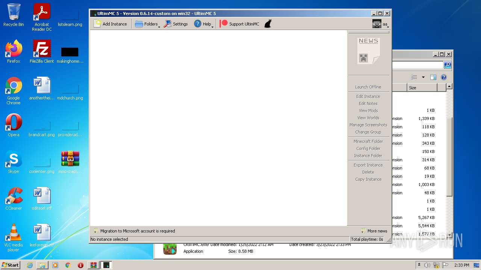This screenshot has height=270, width=481.
Task: Show hidden system tray icons
Action: click(x=419, y=265)
